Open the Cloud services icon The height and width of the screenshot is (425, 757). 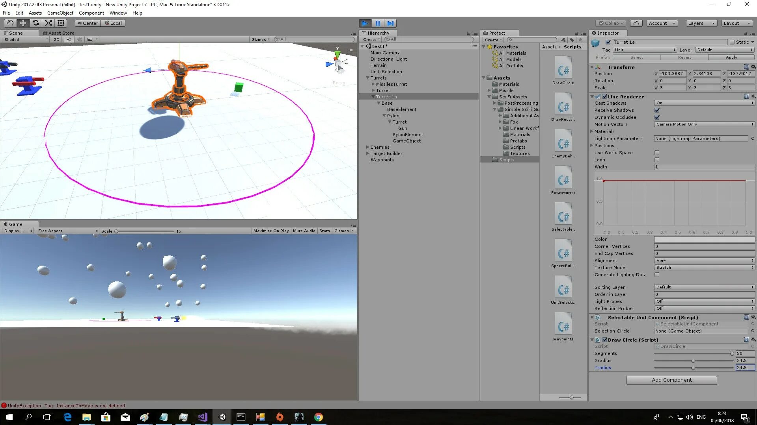[x=636, y=23]
